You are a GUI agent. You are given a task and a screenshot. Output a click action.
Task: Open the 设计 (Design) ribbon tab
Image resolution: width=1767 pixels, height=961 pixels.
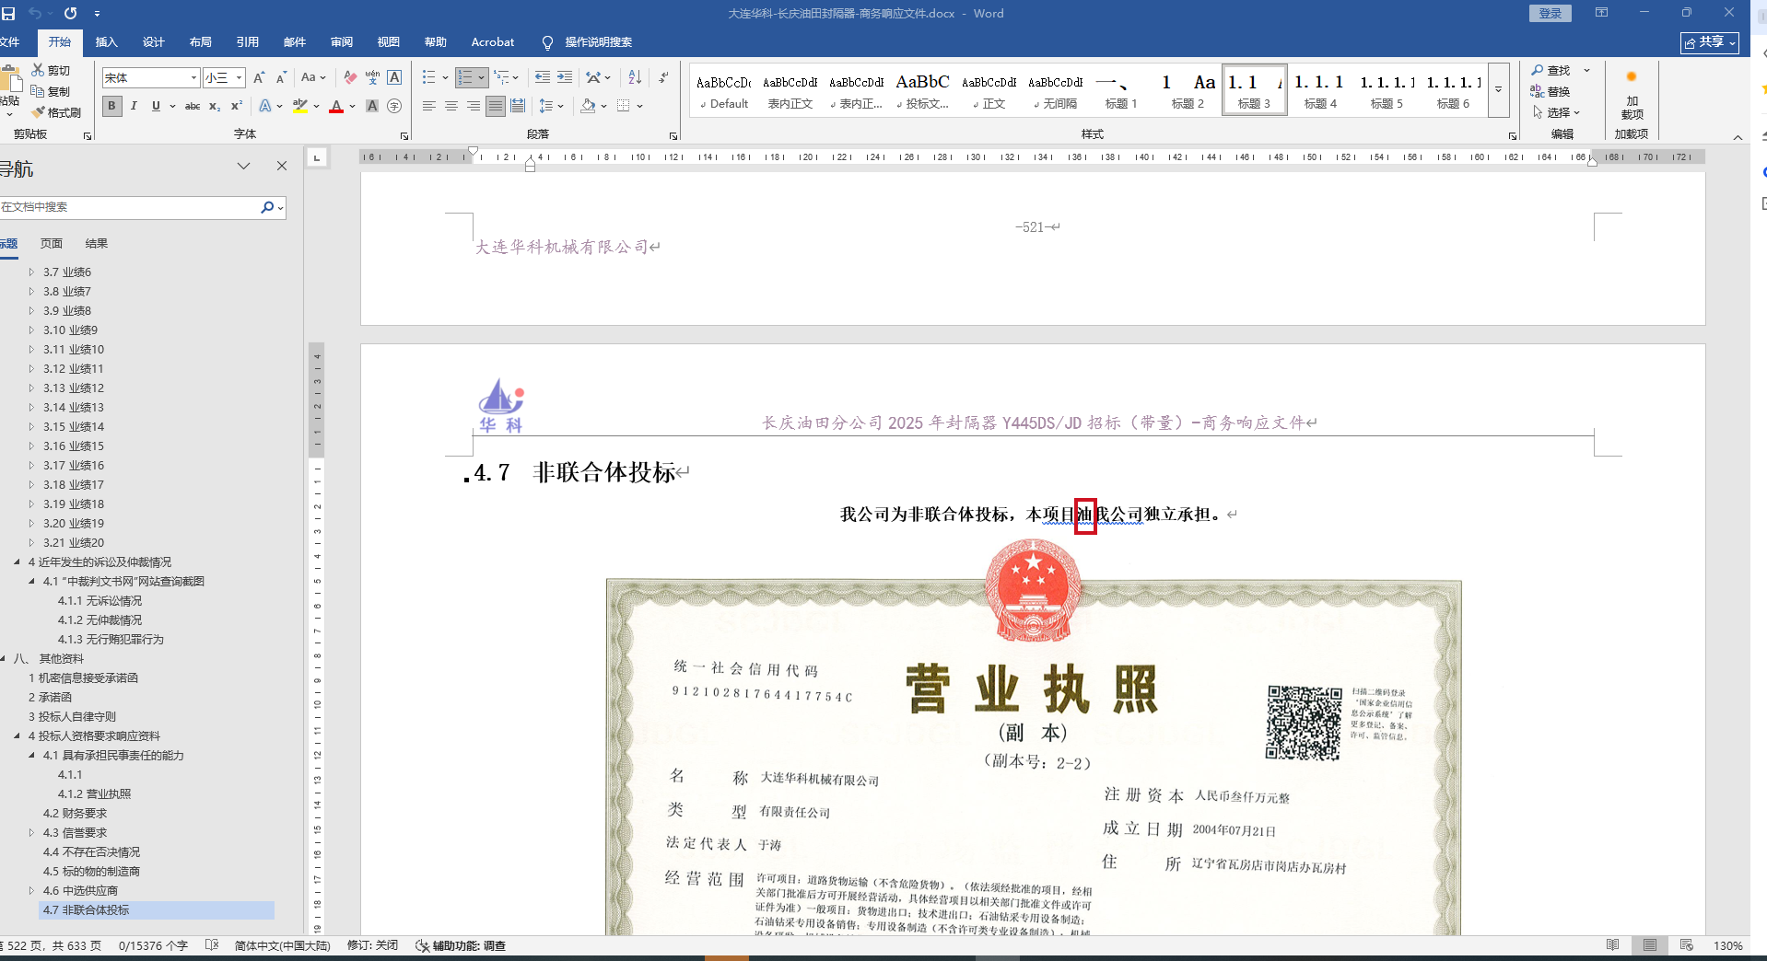pos(154,41)
